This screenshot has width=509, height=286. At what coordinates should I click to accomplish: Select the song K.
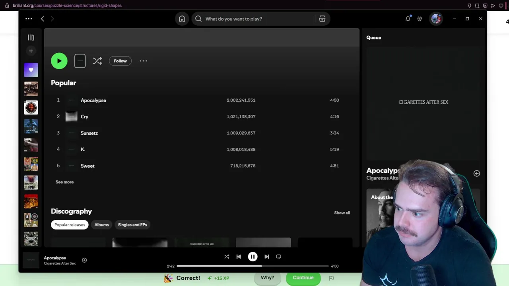pyautogui.click(x=83, y=149)
